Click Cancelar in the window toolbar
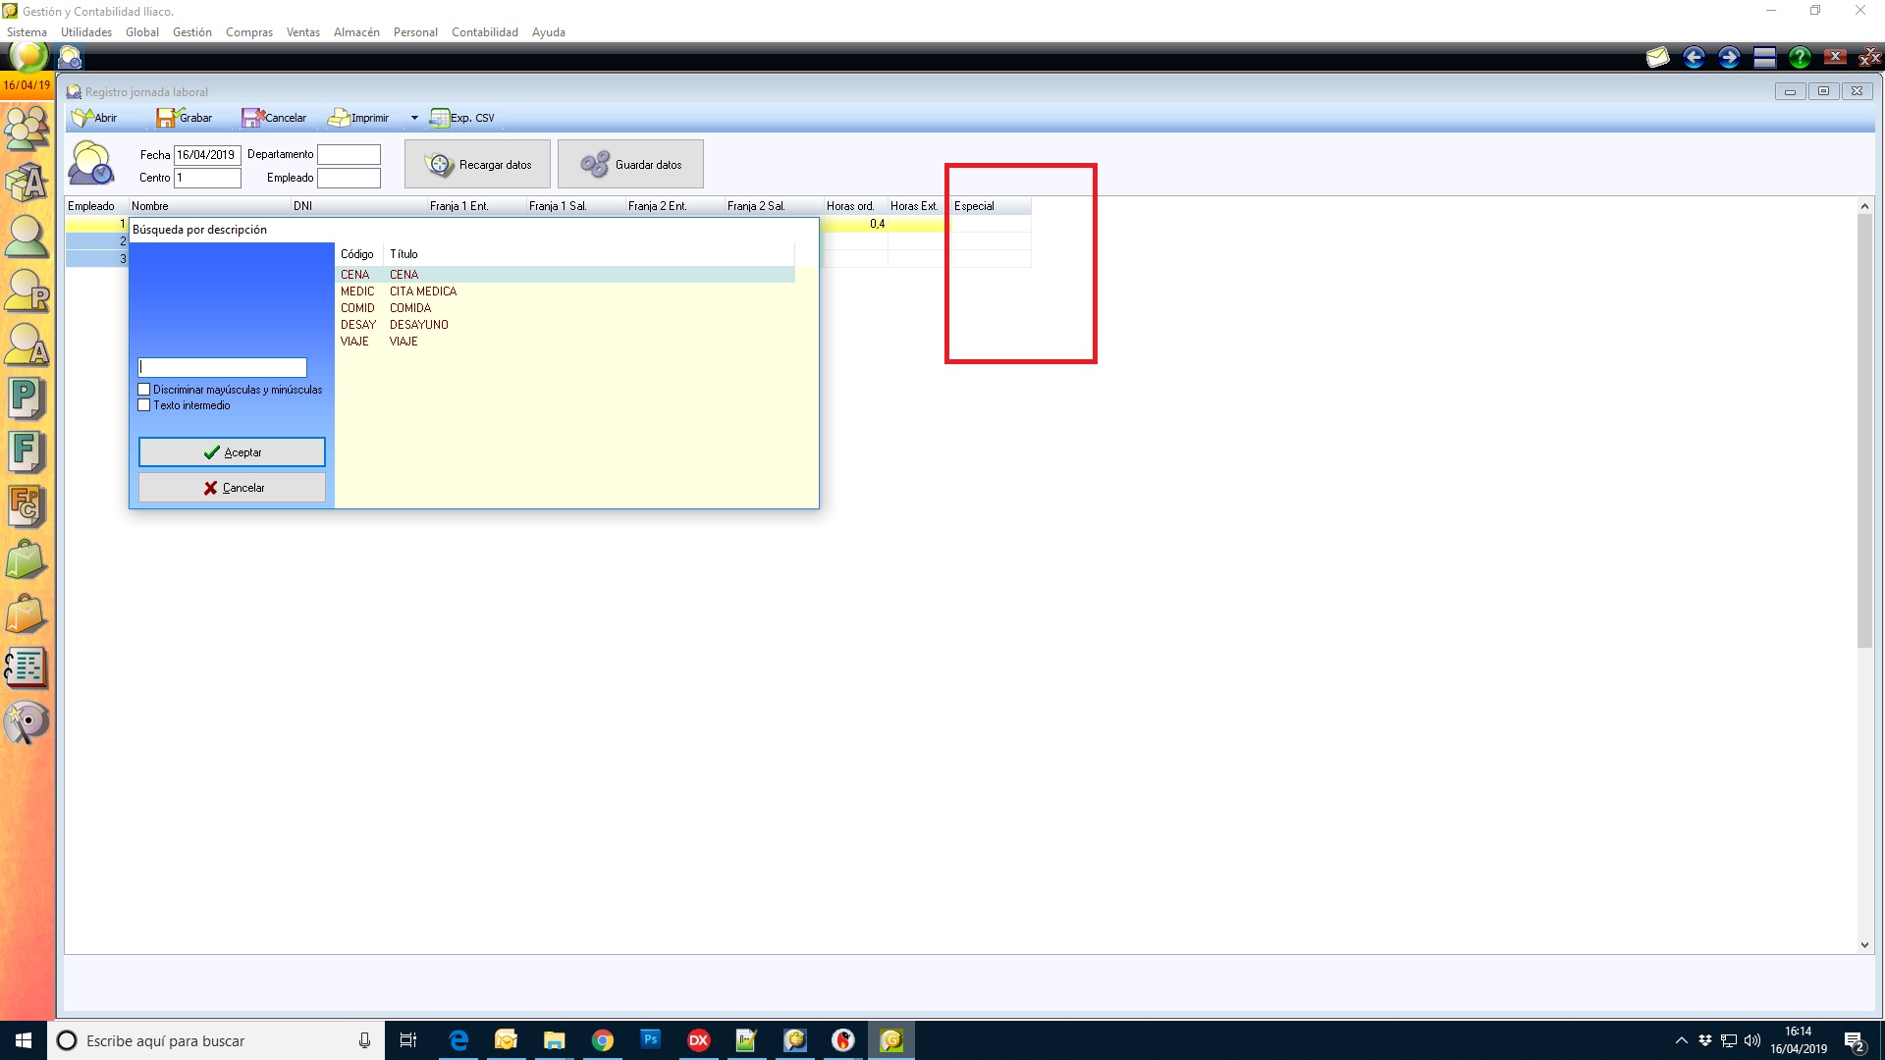 coord(274,118)
